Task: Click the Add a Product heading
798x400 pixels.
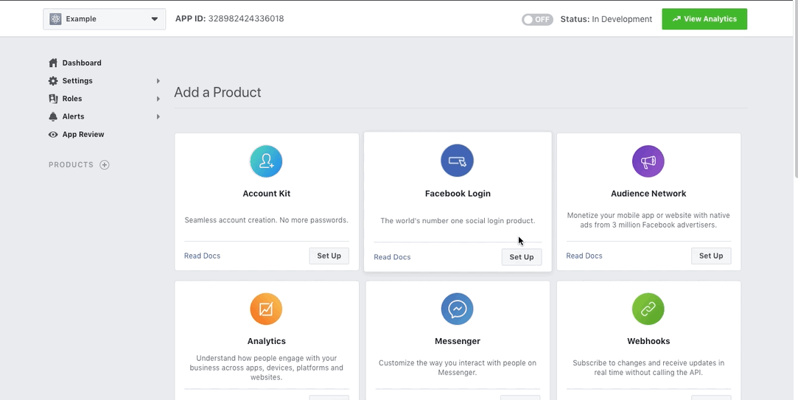Action: 217,92
